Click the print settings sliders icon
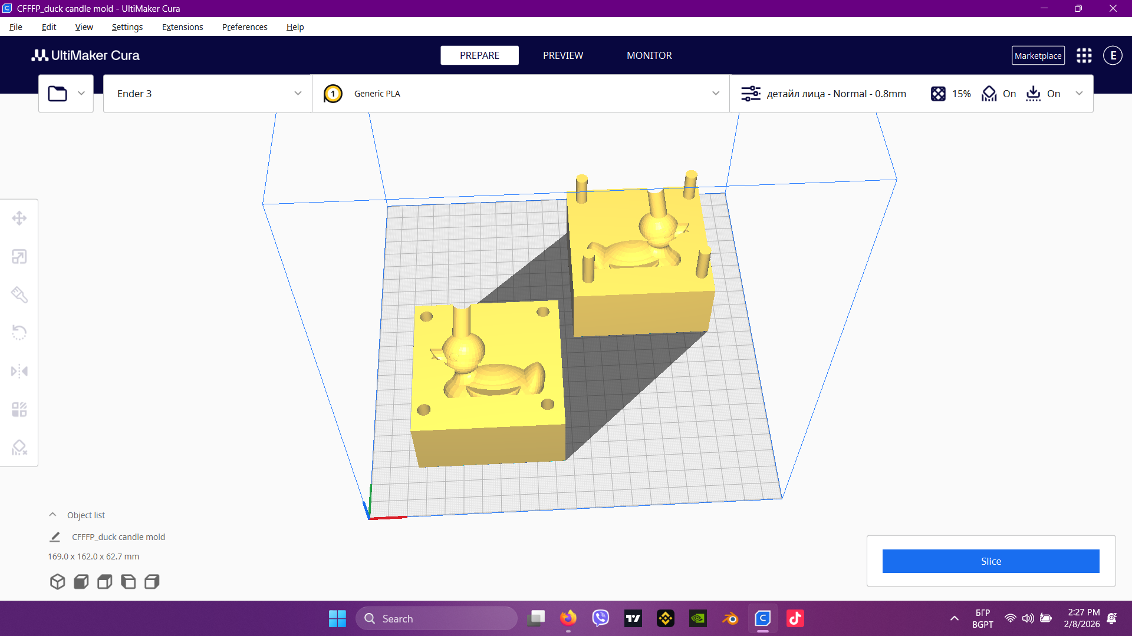Image resolution: width=1132 pixels, height=636 pixels. pyautogui.click(x=751, y=94)
